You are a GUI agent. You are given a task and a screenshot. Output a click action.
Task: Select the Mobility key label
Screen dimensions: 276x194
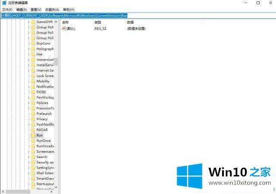coord(43,81)
